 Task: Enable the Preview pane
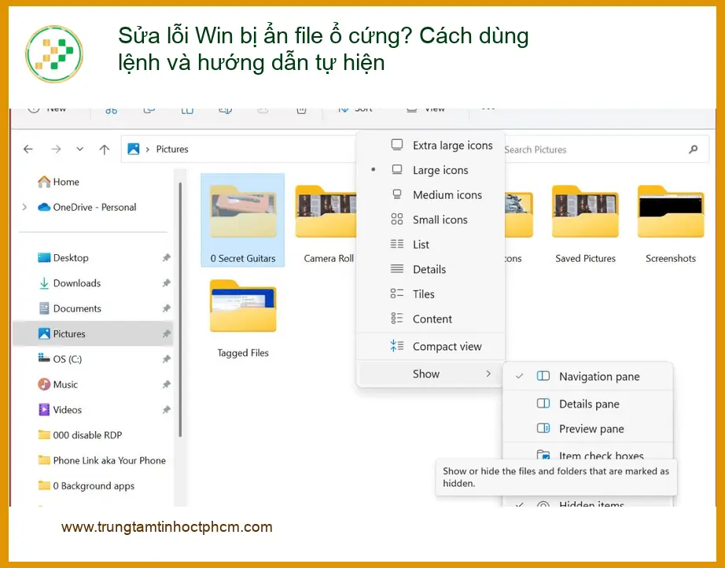tap(587, 429)
